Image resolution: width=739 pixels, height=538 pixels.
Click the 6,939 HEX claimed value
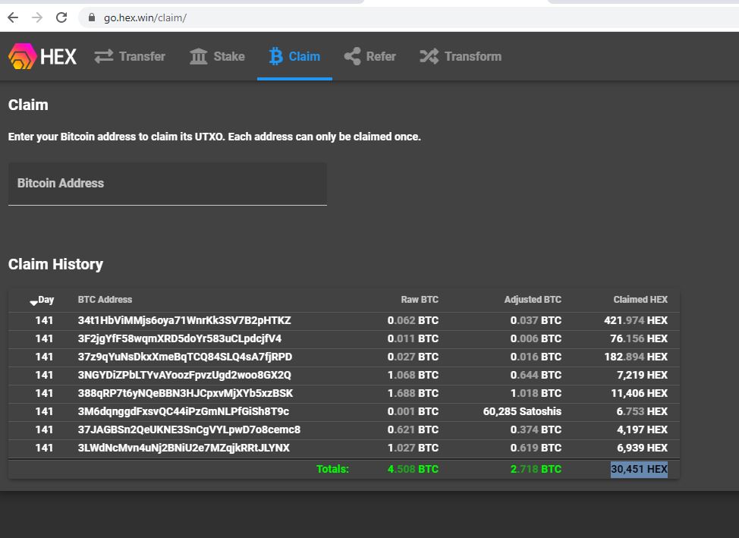tap(643, 448)
